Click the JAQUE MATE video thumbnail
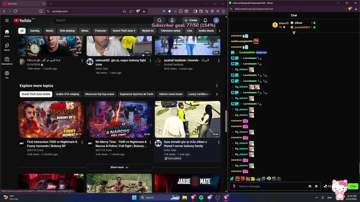360x202 pixels. pos(188,183)
